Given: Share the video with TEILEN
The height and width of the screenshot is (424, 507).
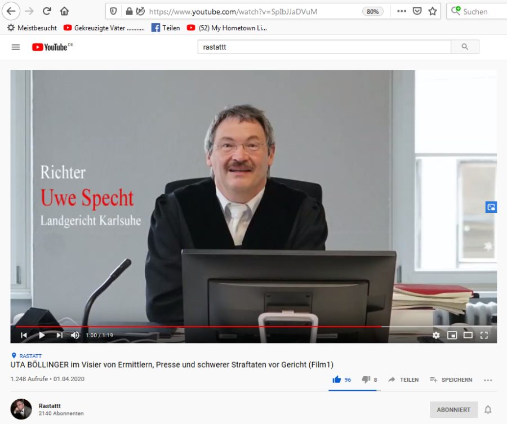Looking at the screenshot, I should (403, 380).
